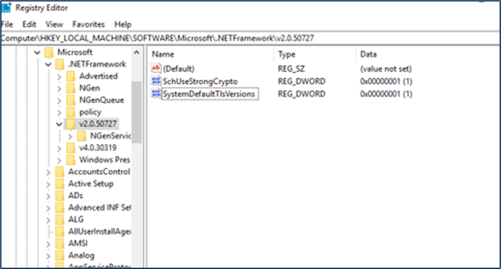This screenshot has height=269, width=501.
Task: Select the ADs folder icon
Action: [60, 195]
